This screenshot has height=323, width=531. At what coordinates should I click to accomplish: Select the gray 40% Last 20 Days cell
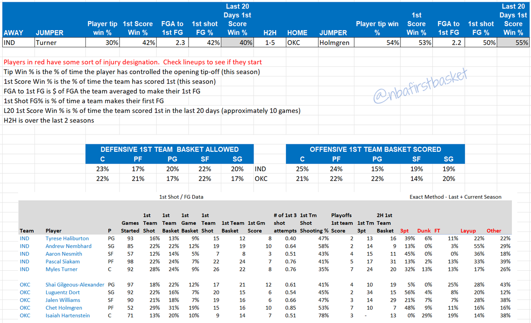[237, 43]
